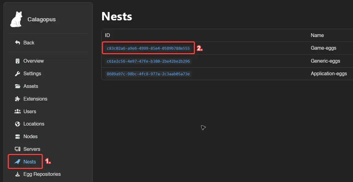Select the Game-eggs name cell
This screenshot has width=353, height=182.
pos(323,48)
